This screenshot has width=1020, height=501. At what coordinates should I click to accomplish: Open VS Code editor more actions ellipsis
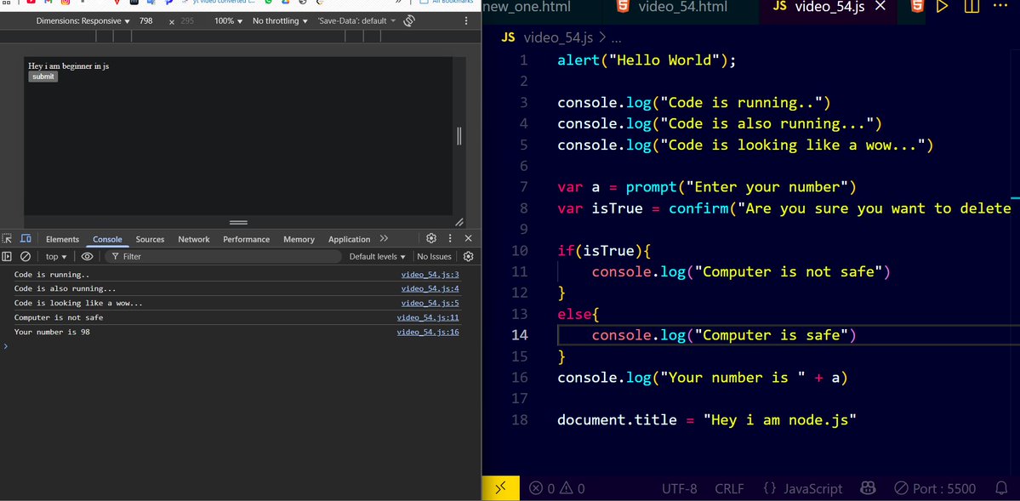(x=1000, y=7)
